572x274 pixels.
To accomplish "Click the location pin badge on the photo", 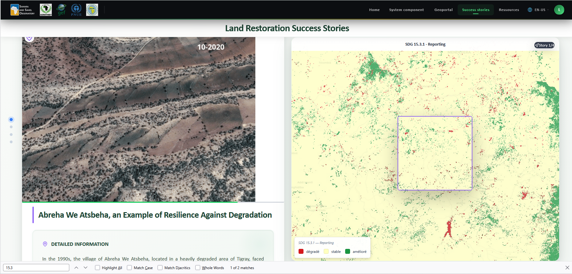I will [x=29, y=38].
